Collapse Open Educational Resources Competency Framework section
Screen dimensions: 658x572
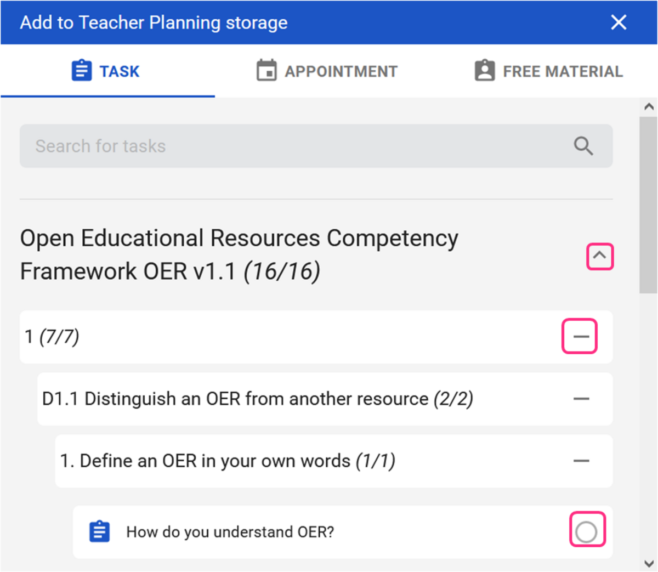[x=599, y=256]
